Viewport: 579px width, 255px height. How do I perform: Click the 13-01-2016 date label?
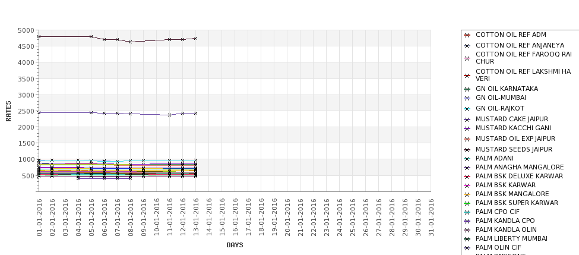(x=196, y=218)
